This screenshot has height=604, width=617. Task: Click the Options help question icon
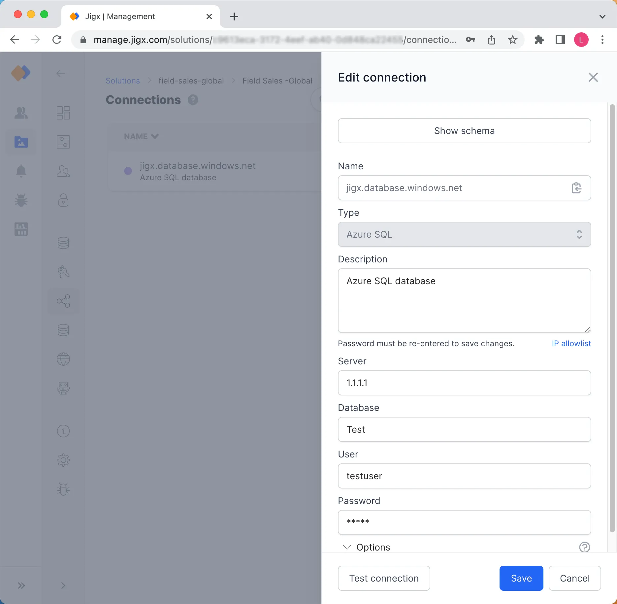pyautogui.click(x=585, y=547)
